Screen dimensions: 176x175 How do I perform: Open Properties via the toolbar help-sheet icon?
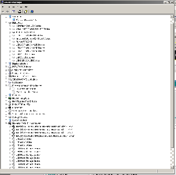[26, 11]
